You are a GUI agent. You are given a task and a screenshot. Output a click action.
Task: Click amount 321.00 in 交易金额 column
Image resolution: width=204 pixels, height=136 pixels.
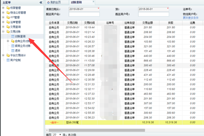point(148,47)
